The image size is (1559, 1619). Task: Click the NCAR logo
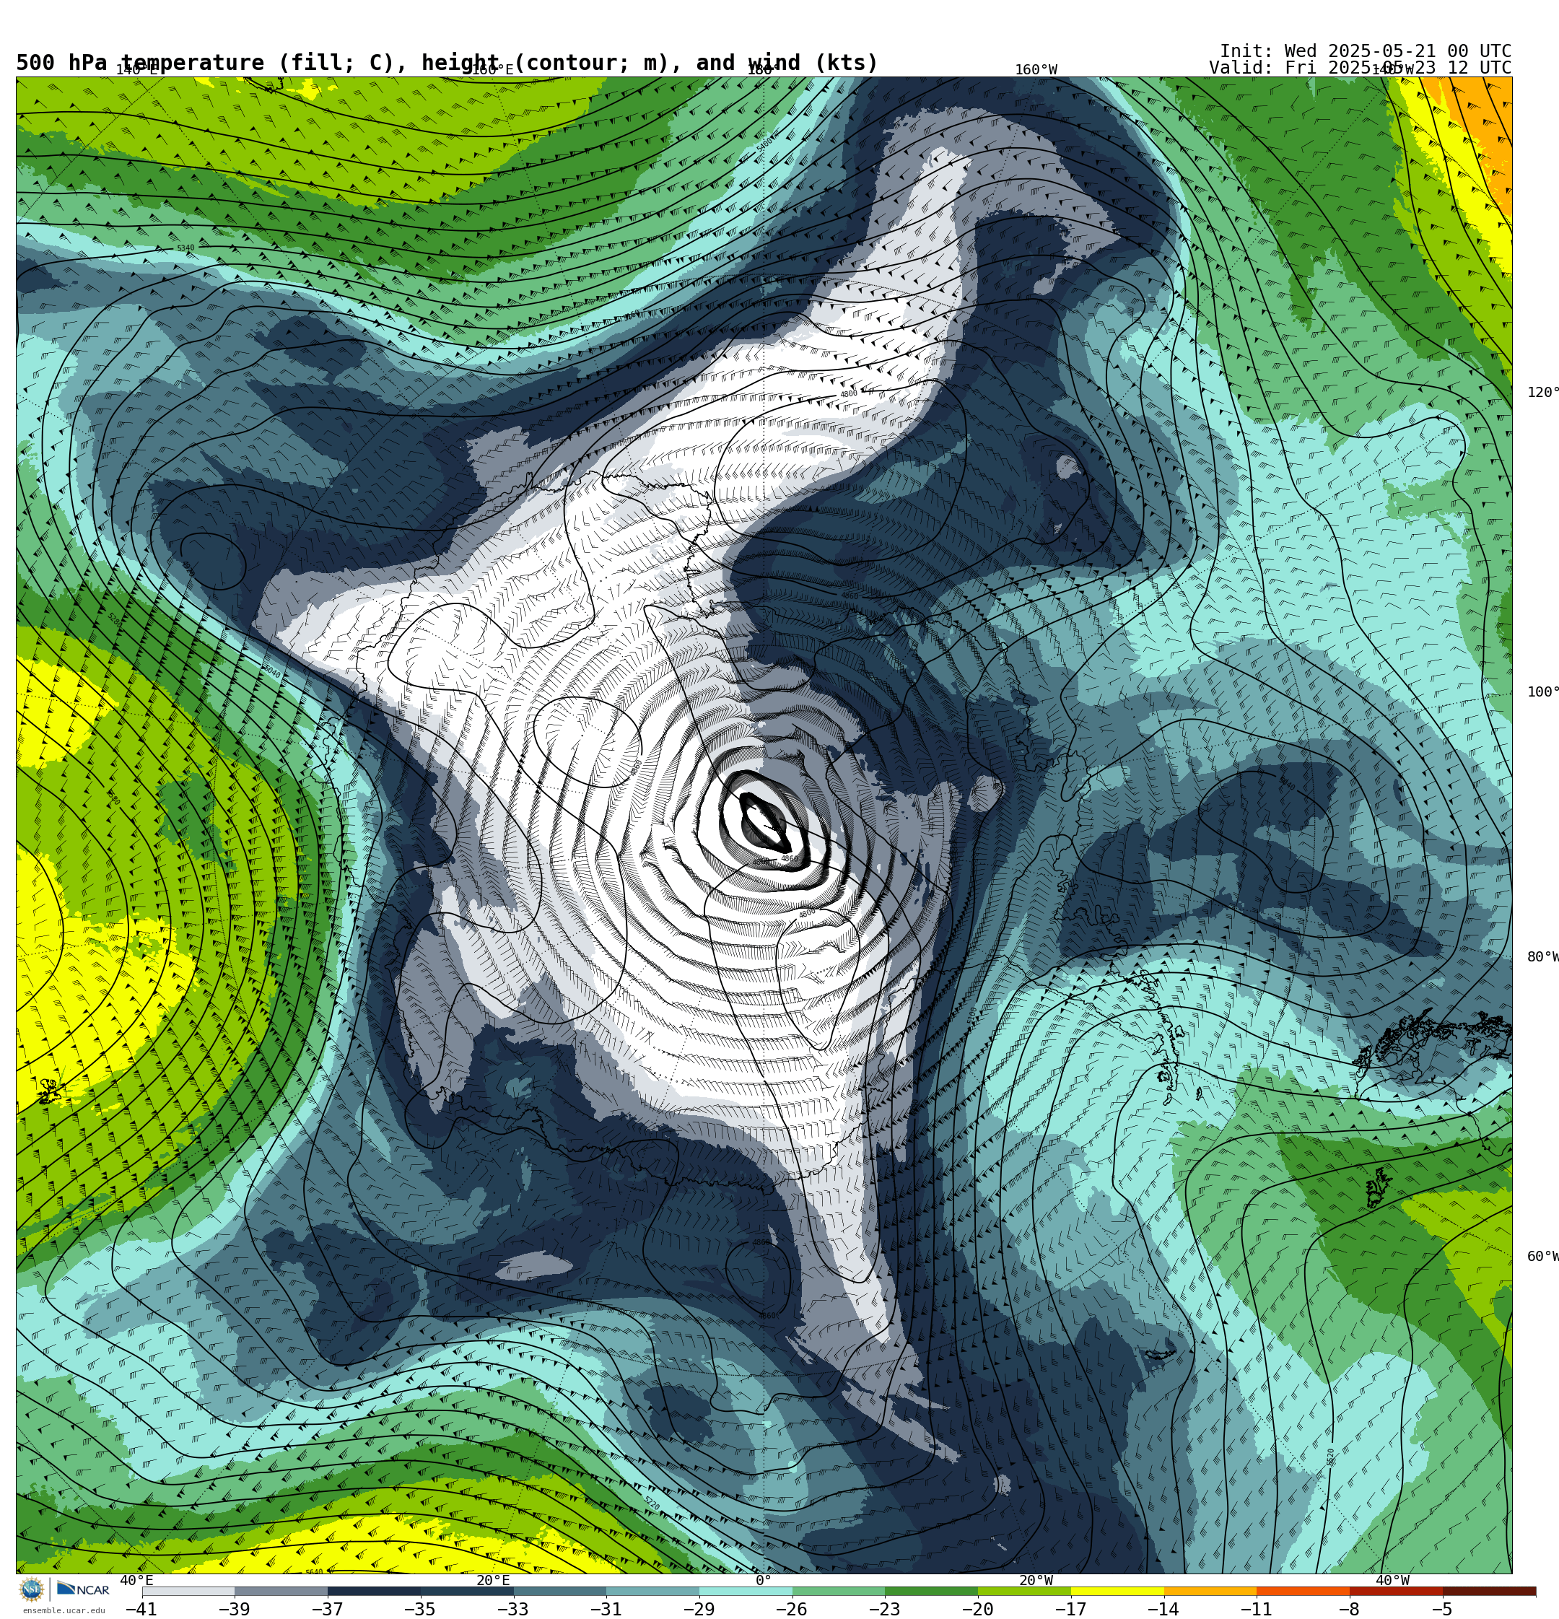coord(82,1589)
